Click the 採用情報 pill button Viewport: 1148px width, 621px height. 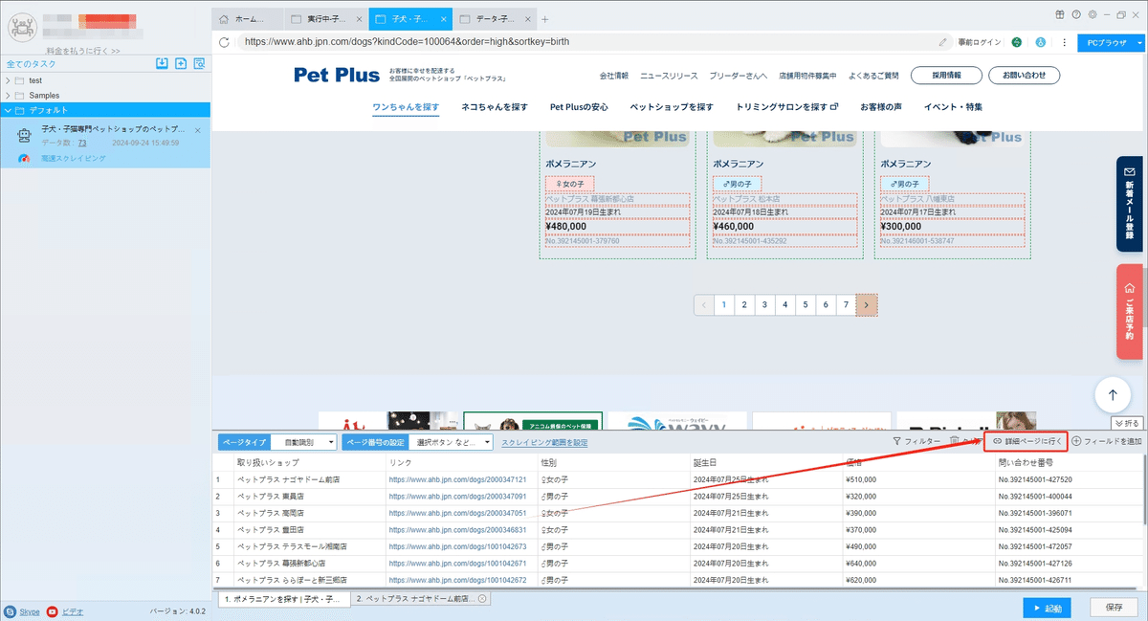tap(947, 75)
